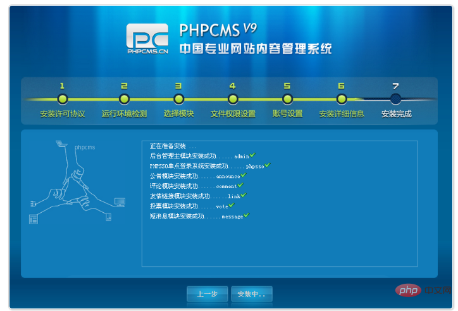Click step 4 progress dot
458x311 pixels.
click(233, 99)
